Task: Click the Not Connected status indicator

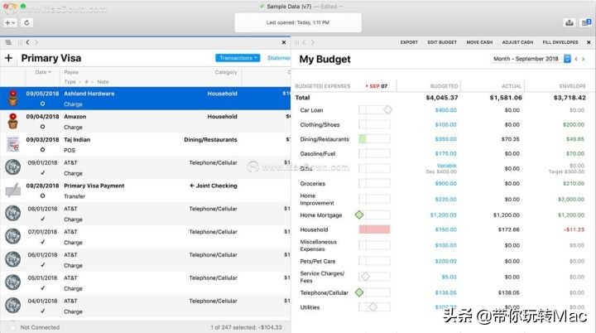Action: (x=40, y=327)
